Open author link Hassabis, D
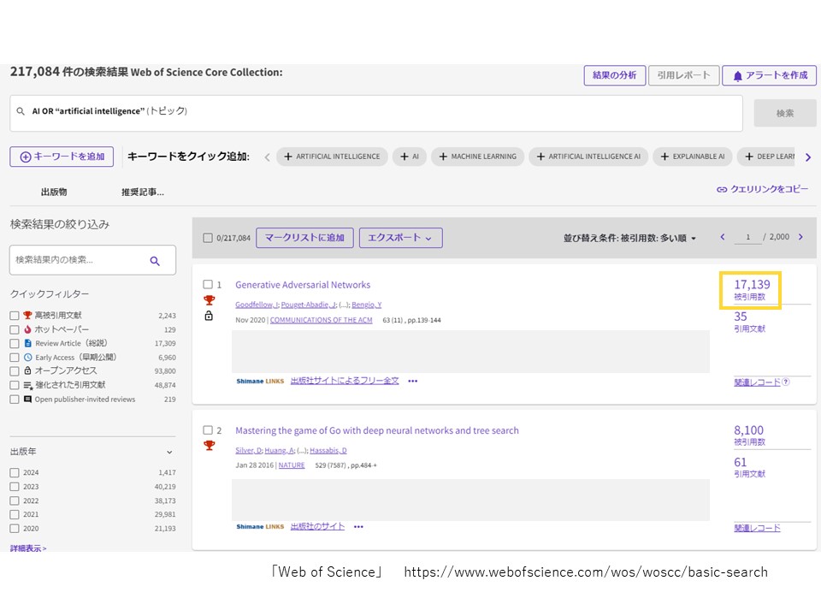 point(328,451)
